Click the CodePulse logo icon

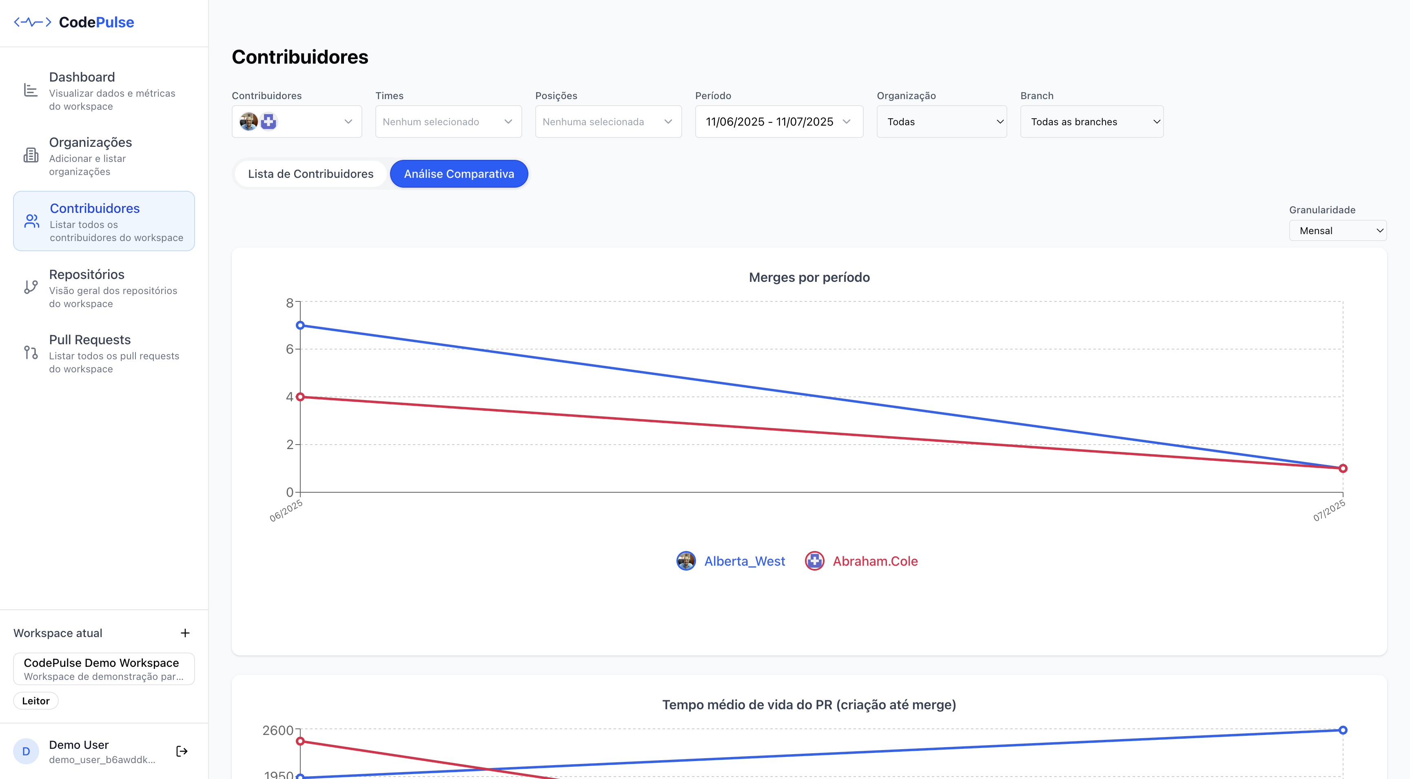coord(32,22)
